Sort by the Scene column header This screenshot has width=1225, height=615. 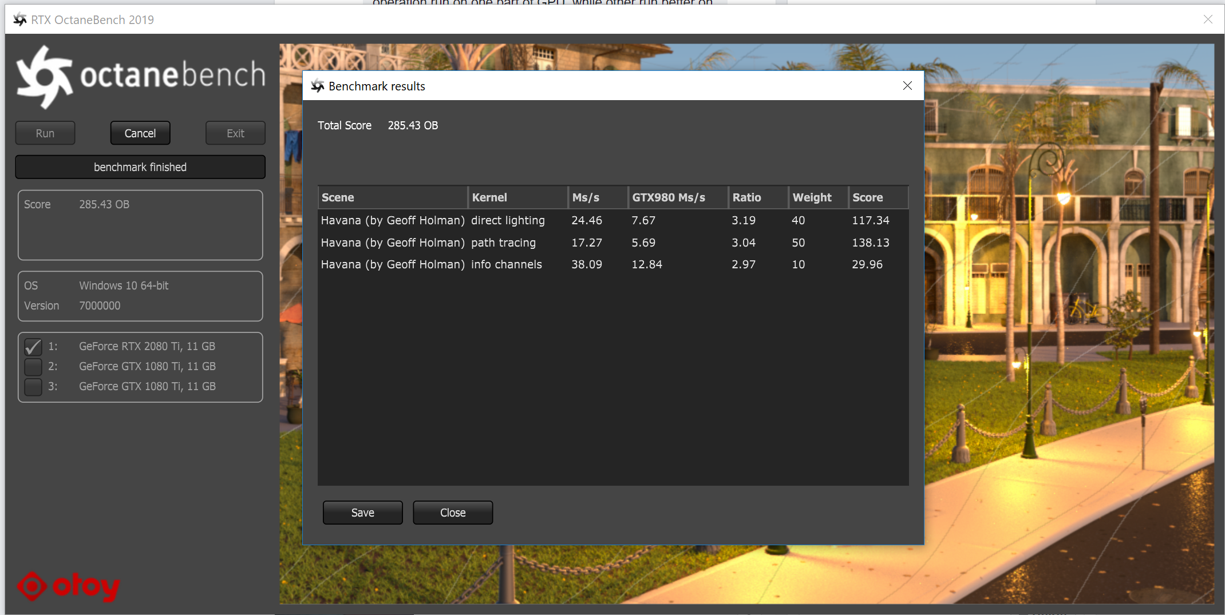[393, 197]
